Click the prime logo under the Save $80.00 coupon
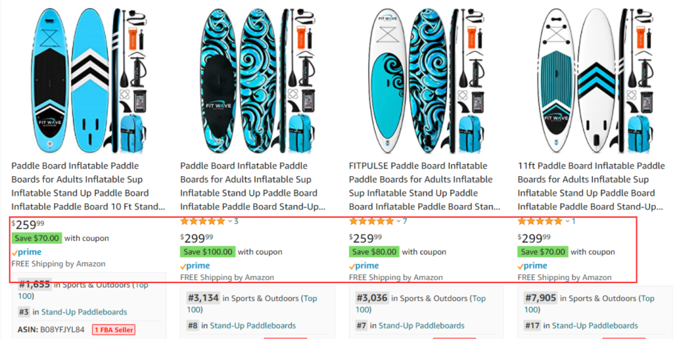The width and height of the screenshot is (679, 339). 364,265
